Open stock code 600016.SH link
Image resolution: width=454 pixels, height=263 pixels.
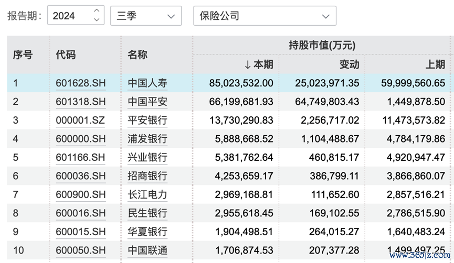[x=81, y=213]
